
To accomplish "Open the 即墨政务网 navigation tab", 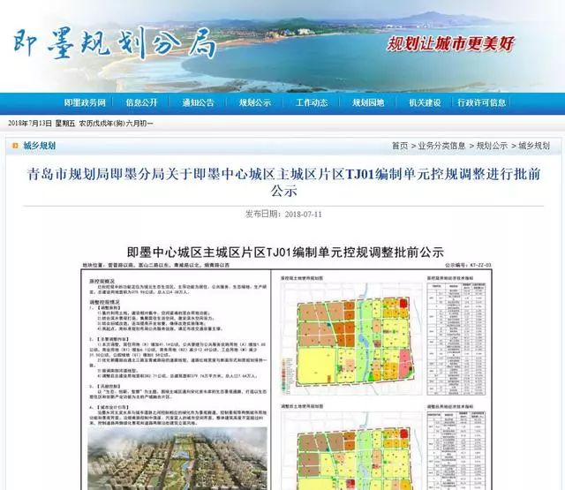I will pos(85,102).
